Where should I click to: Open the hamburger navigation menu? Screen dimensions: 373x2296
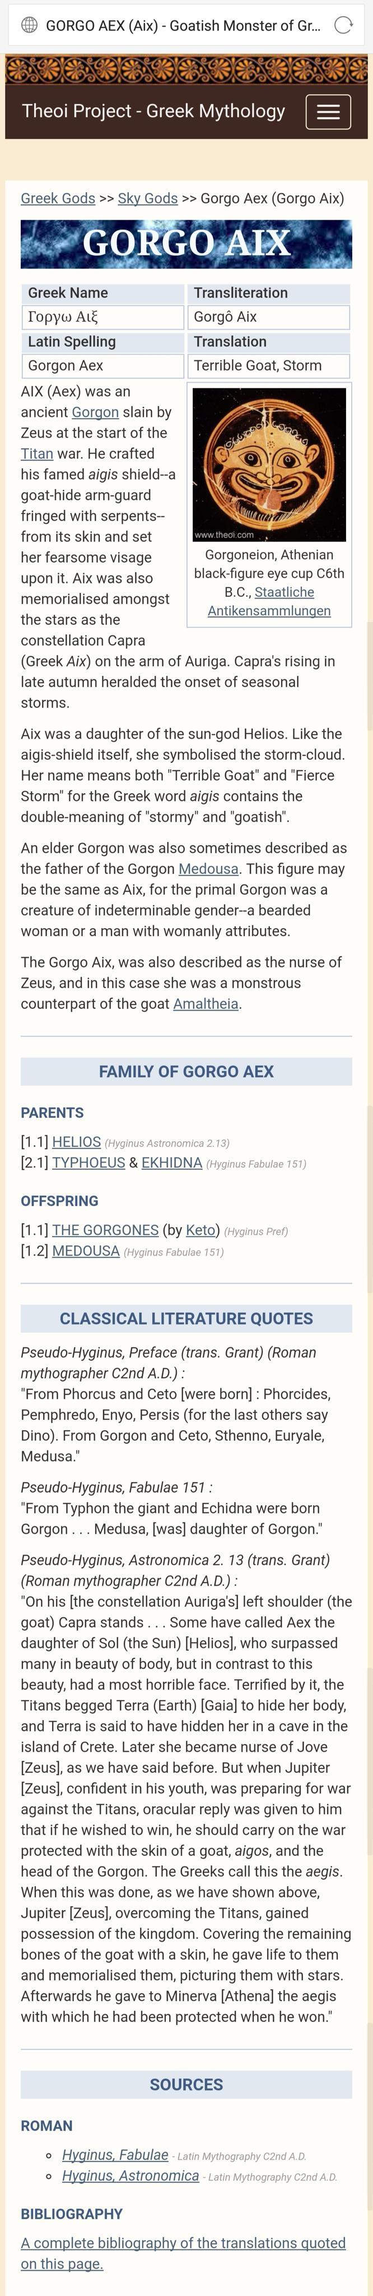328,112
